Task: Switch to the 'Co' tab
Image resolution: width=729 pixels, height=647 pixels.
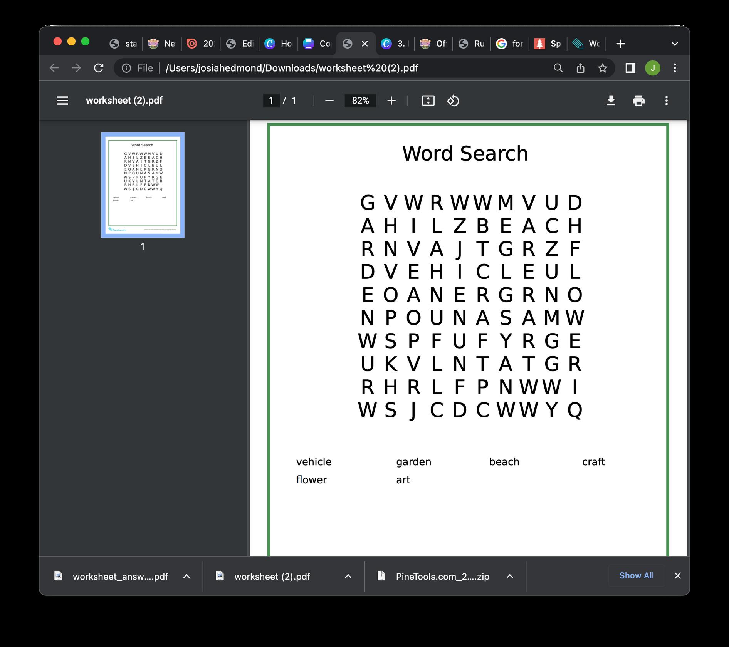Action: pos(317,44)
